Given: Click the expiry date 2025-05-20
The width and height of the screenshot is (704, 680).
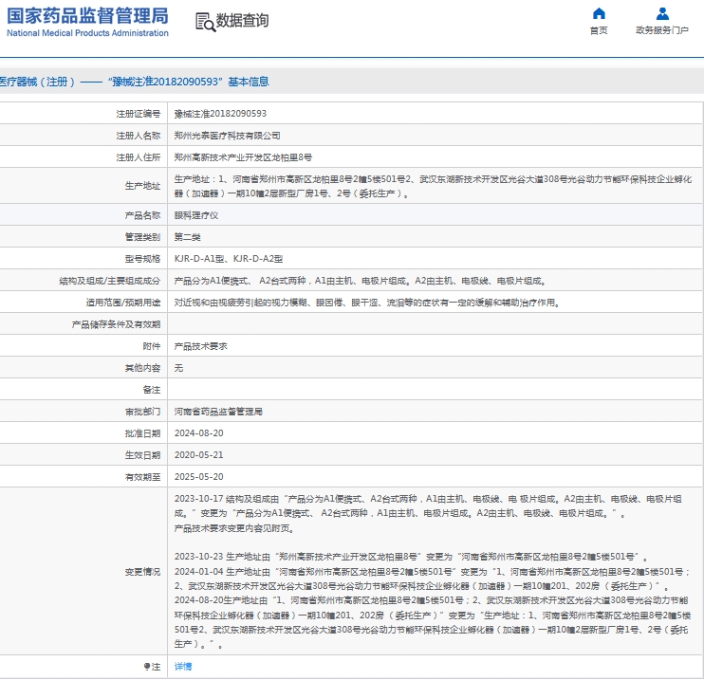Looking at the screenshot, I should [x=198, y=477].
